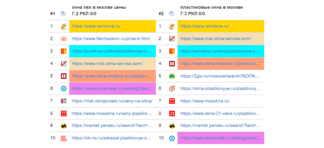Image resolution: width=324 pixels, height=148 pixels.
Task: Open okna-moskva.ru link in column #1
Action: point(112,76)
